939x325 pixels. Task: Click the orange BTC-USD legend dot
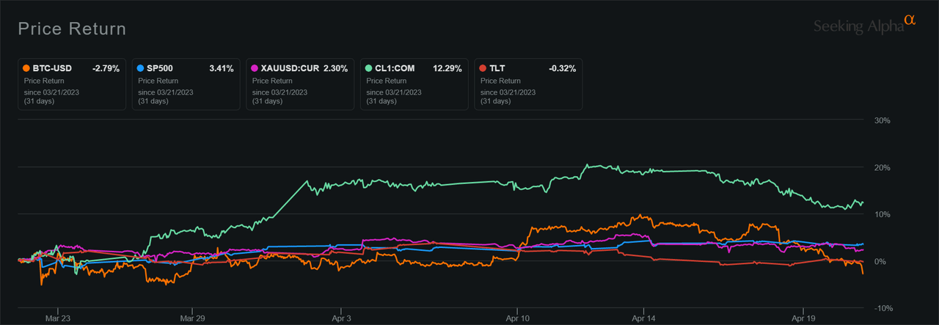tap(26, 68)
